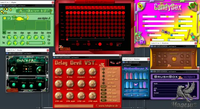Open www.tobybear.de link in Delay Devil
Screen dimensions: 200x109
[108, 106]
